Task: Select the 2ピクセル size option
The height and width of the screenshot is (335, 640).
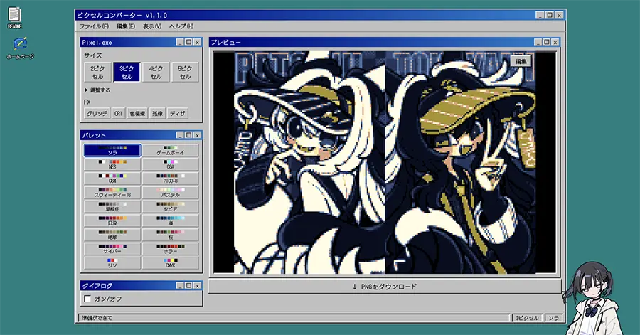Action: [x=97, y=72]
